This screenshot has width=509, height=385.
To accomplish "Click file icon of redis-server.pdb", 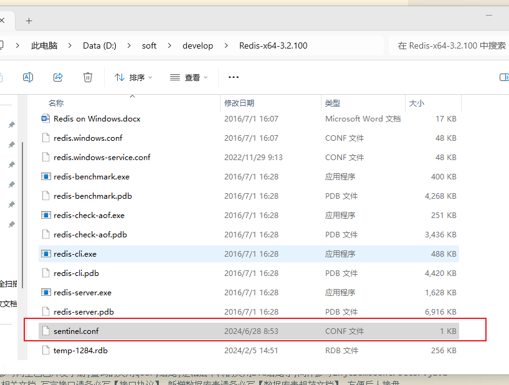I will [x=45, y=312].
